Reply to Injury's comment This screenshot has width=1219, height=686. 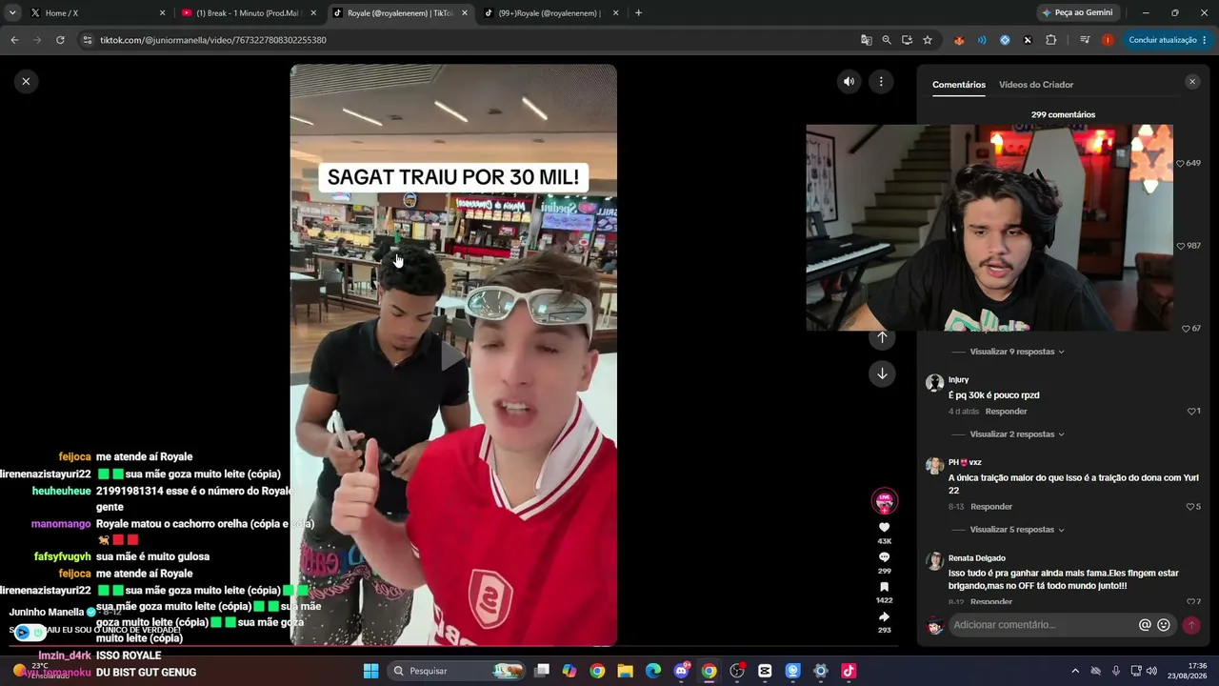[1006, 412]
